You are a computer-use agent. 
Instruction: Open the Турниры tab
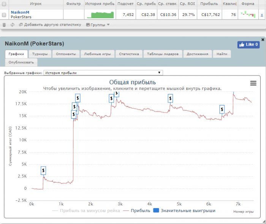40,54
